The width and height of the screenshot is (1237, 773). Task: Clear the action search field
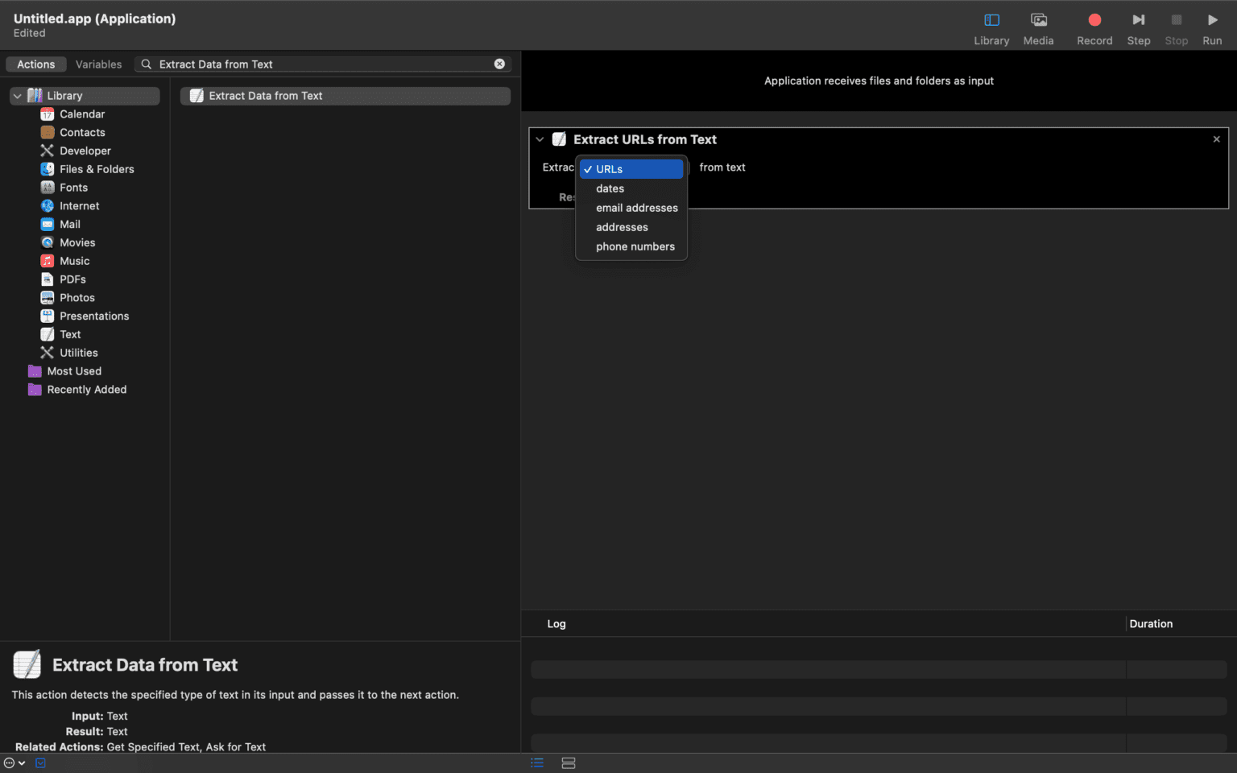pos(499,64)
